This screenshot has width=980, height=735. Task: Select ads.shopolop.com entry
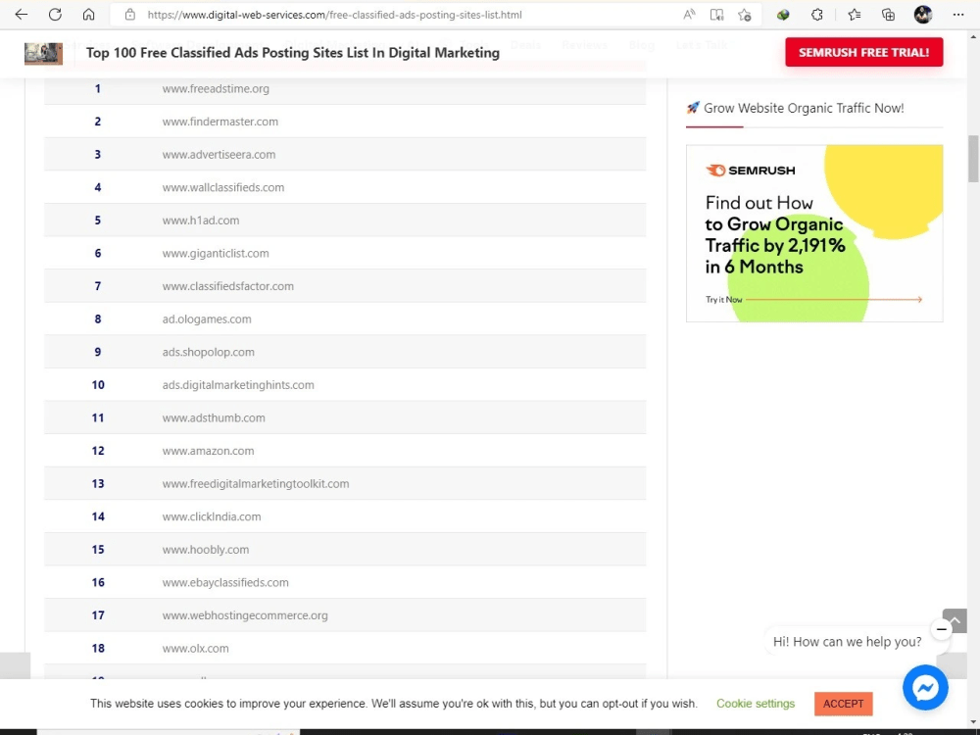pyautogui.click(x=208, y=352)
